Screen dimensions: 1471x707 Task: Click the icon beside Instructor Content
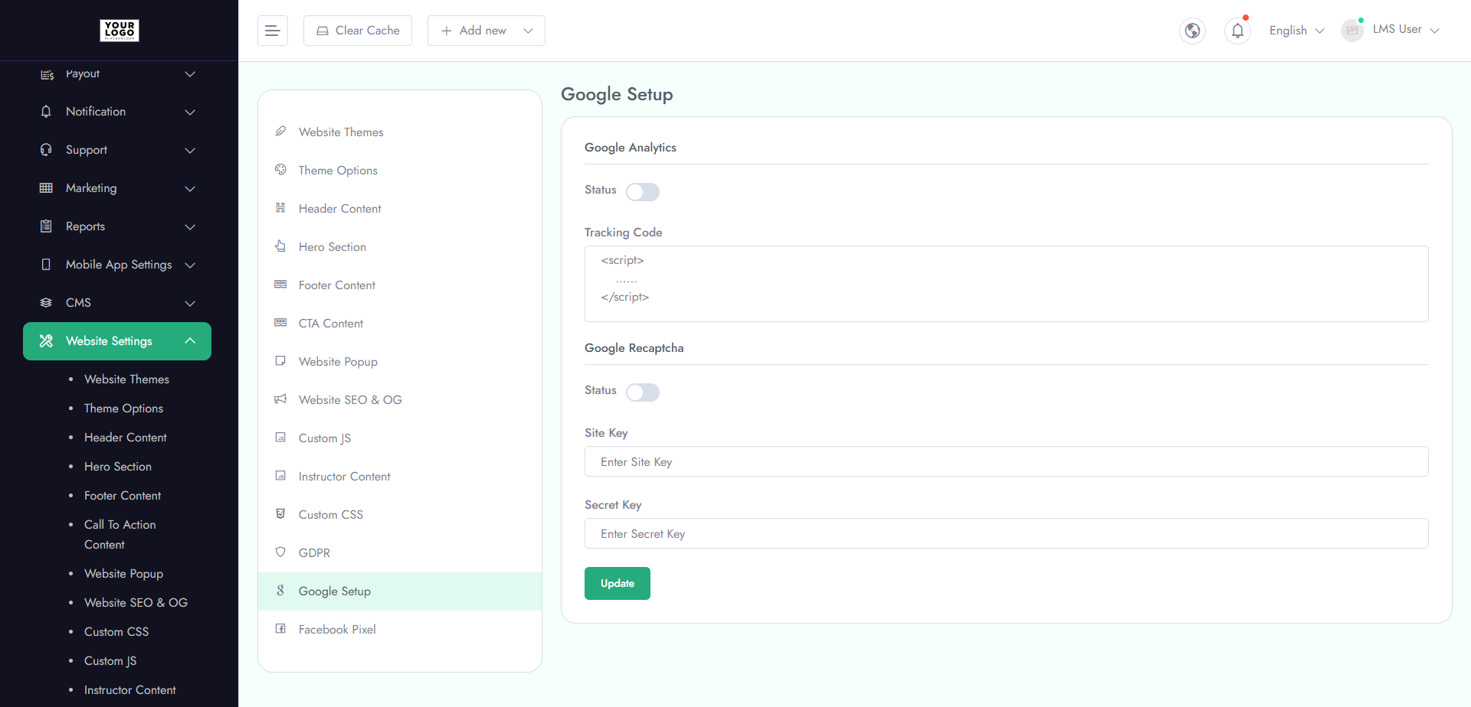click(x=280, y=476)
